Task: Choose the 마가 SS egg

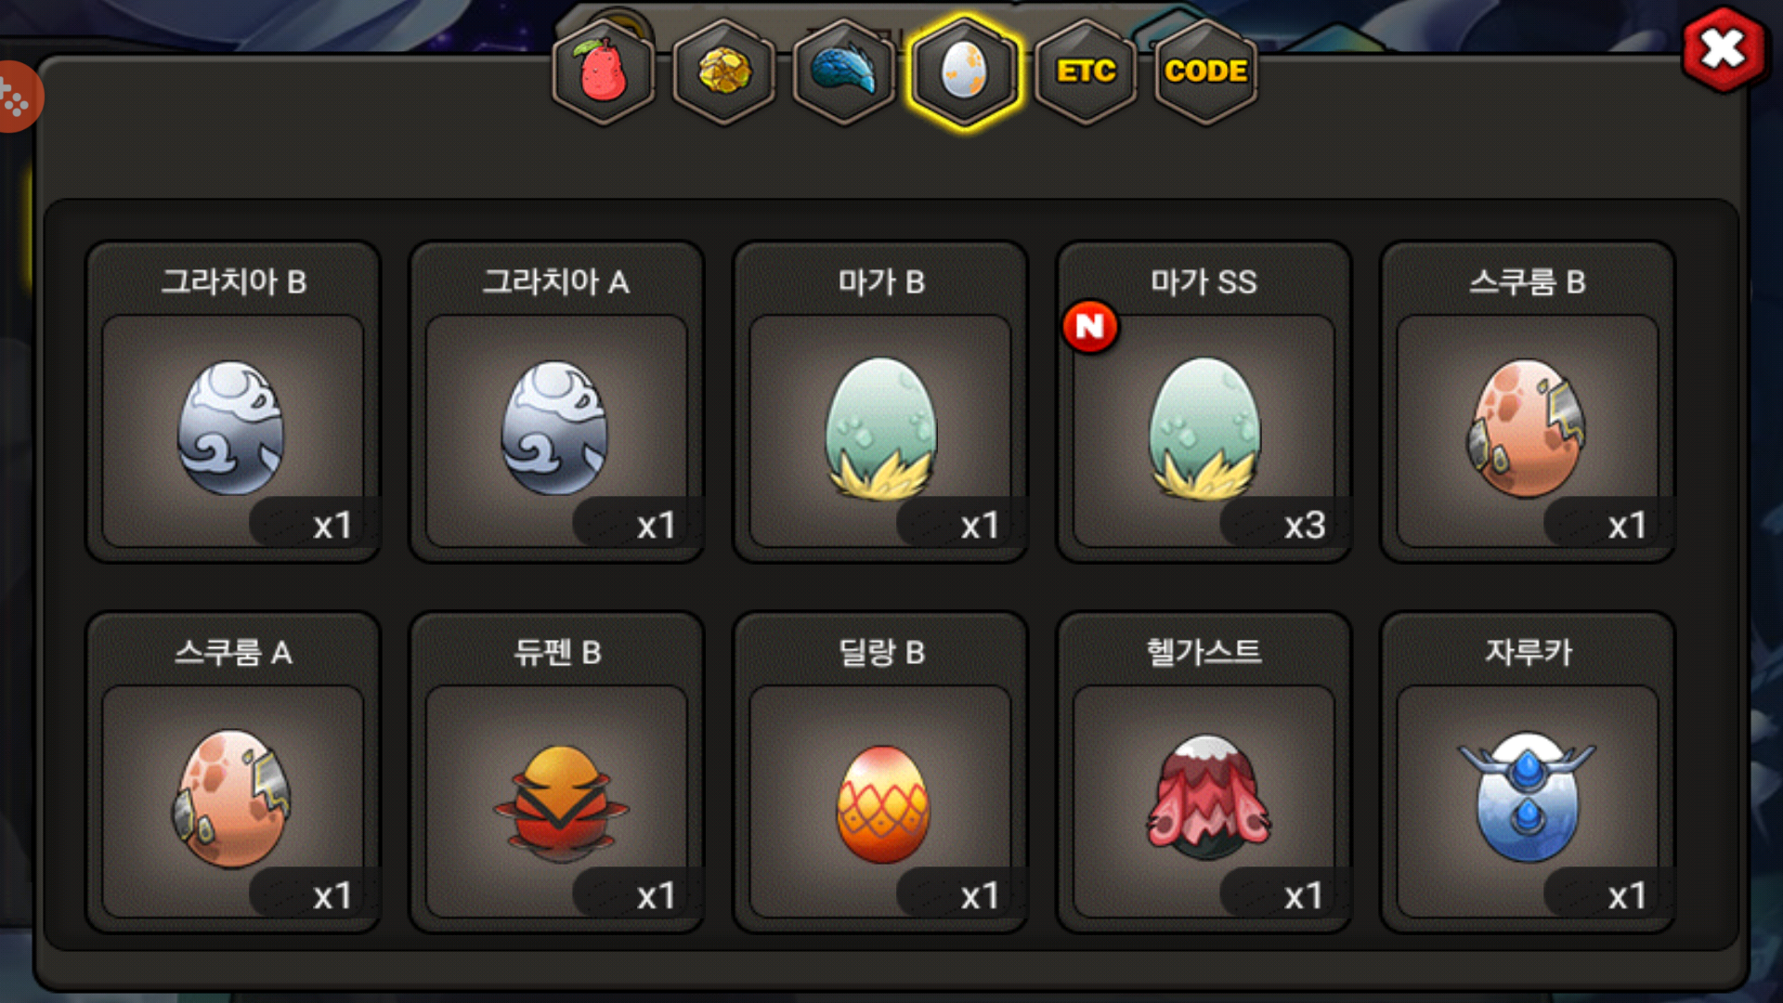Action: 1204,402
